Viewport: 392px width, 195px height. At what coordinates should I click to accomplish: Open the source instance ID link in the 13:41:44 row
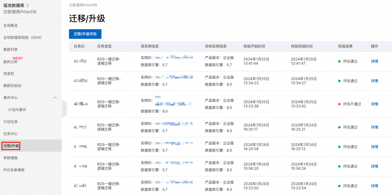point(174,57)
